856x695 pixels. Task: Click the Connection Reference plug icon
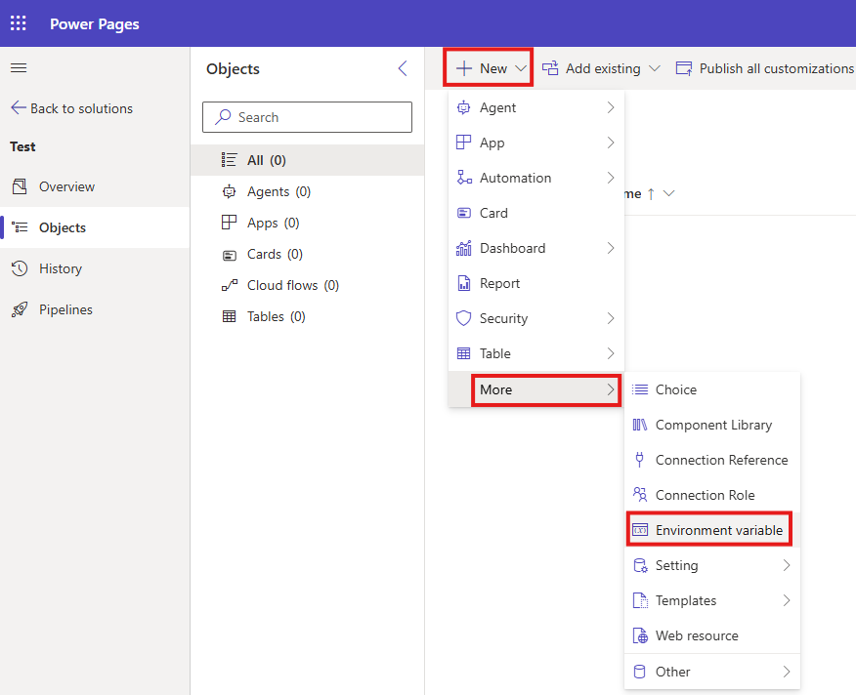click(x=640, y=460)
